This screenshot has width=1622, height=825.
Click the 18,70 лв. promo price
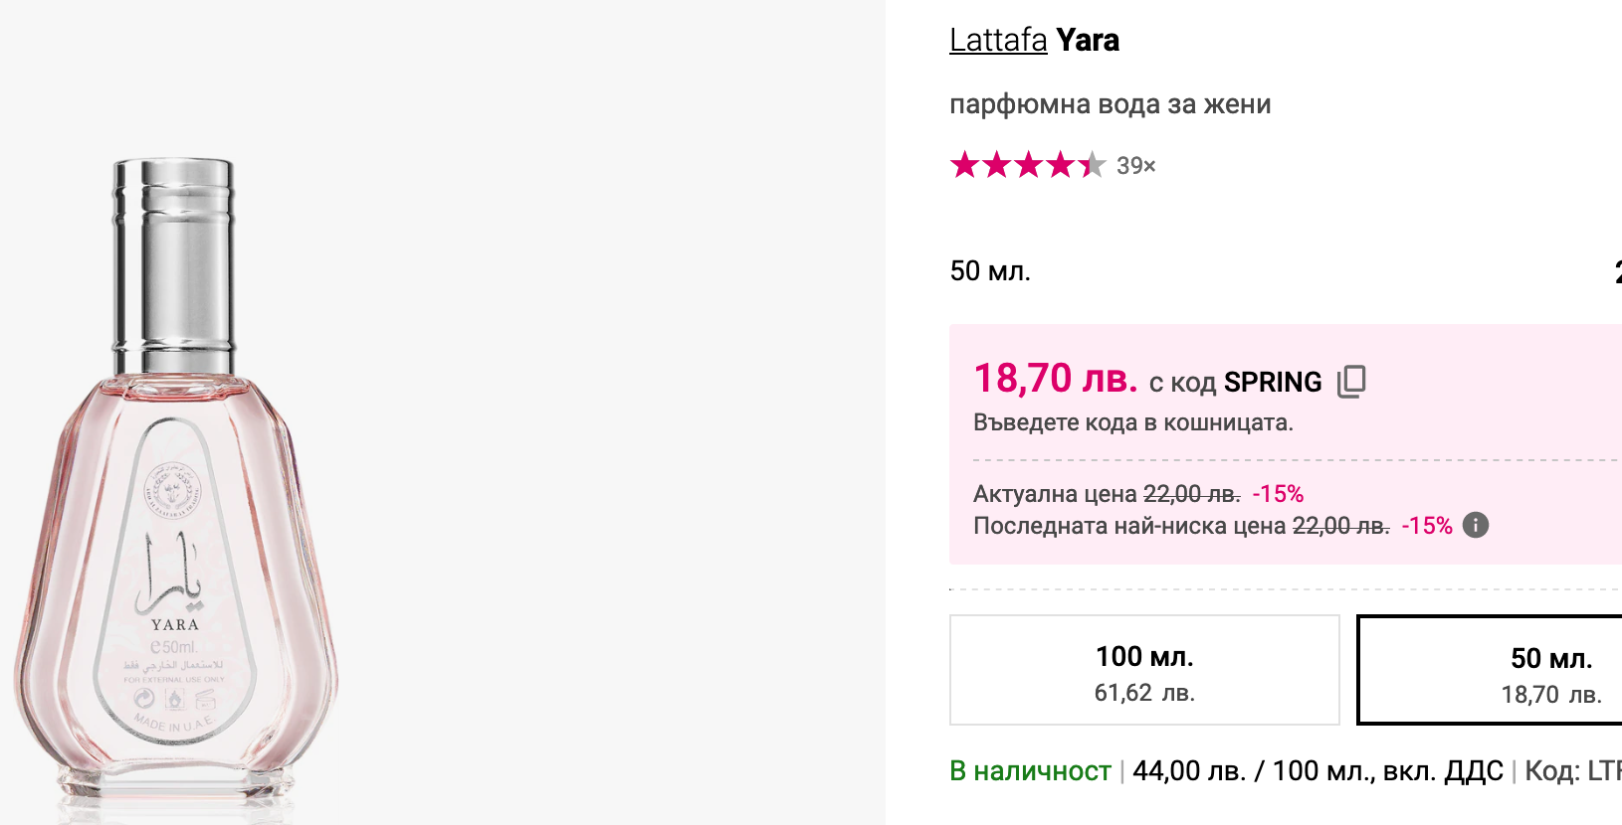click(1055, 380)
